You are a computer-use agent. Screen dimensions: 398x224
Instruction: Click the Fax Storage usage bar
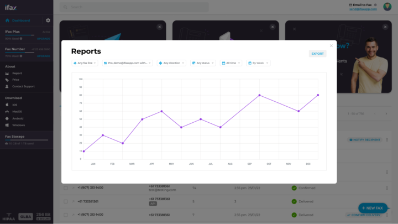coord(27,140)
